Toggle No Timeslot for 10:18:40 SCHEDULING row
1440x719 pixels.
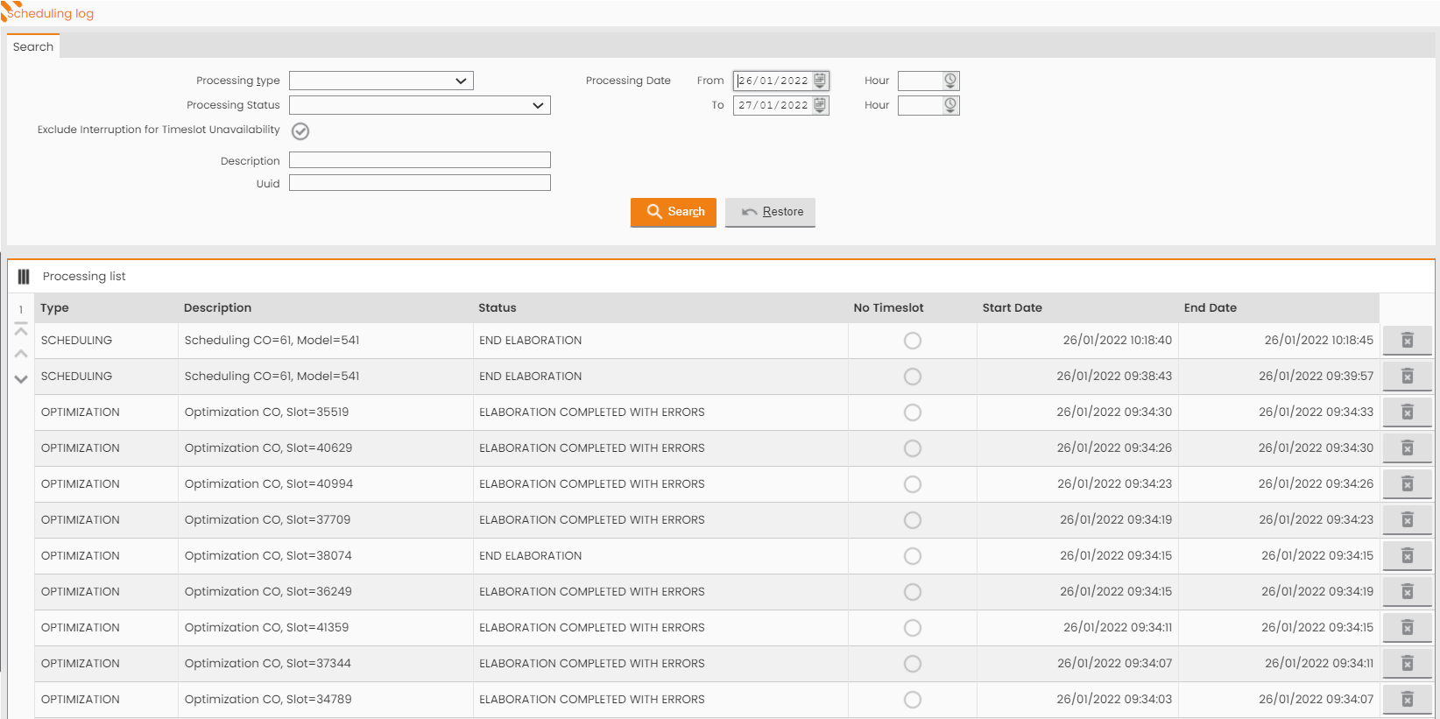pyautogui.click(x=913, y=341)
